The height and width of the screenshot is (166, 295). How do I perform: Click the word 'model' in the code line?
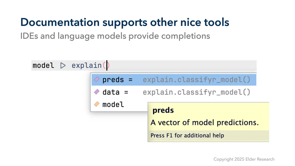43,66
